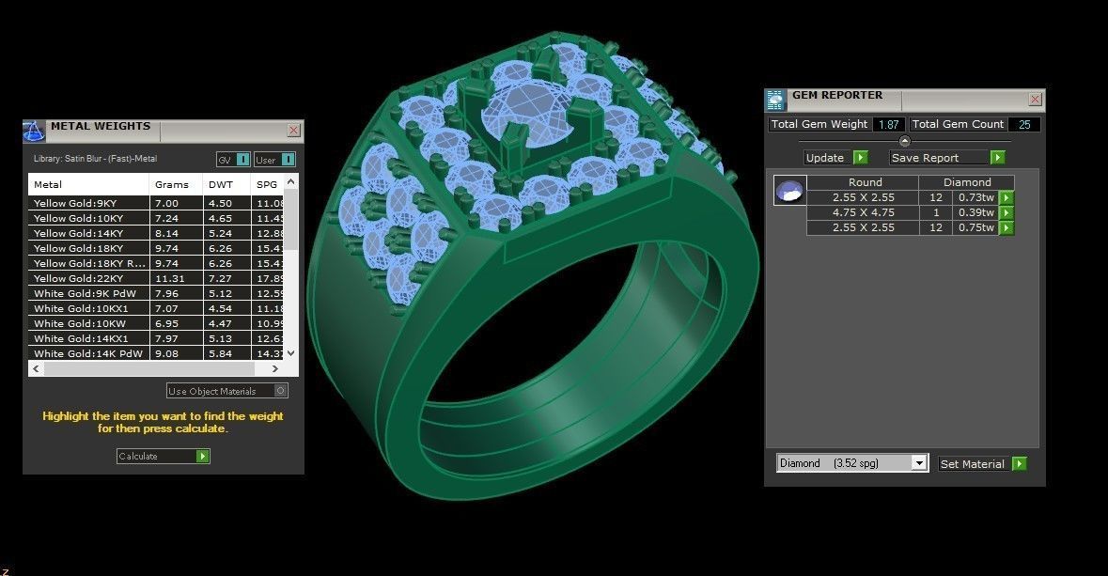Click metal table scroll up arrow

pyautogui.click(x=290, y=182)
